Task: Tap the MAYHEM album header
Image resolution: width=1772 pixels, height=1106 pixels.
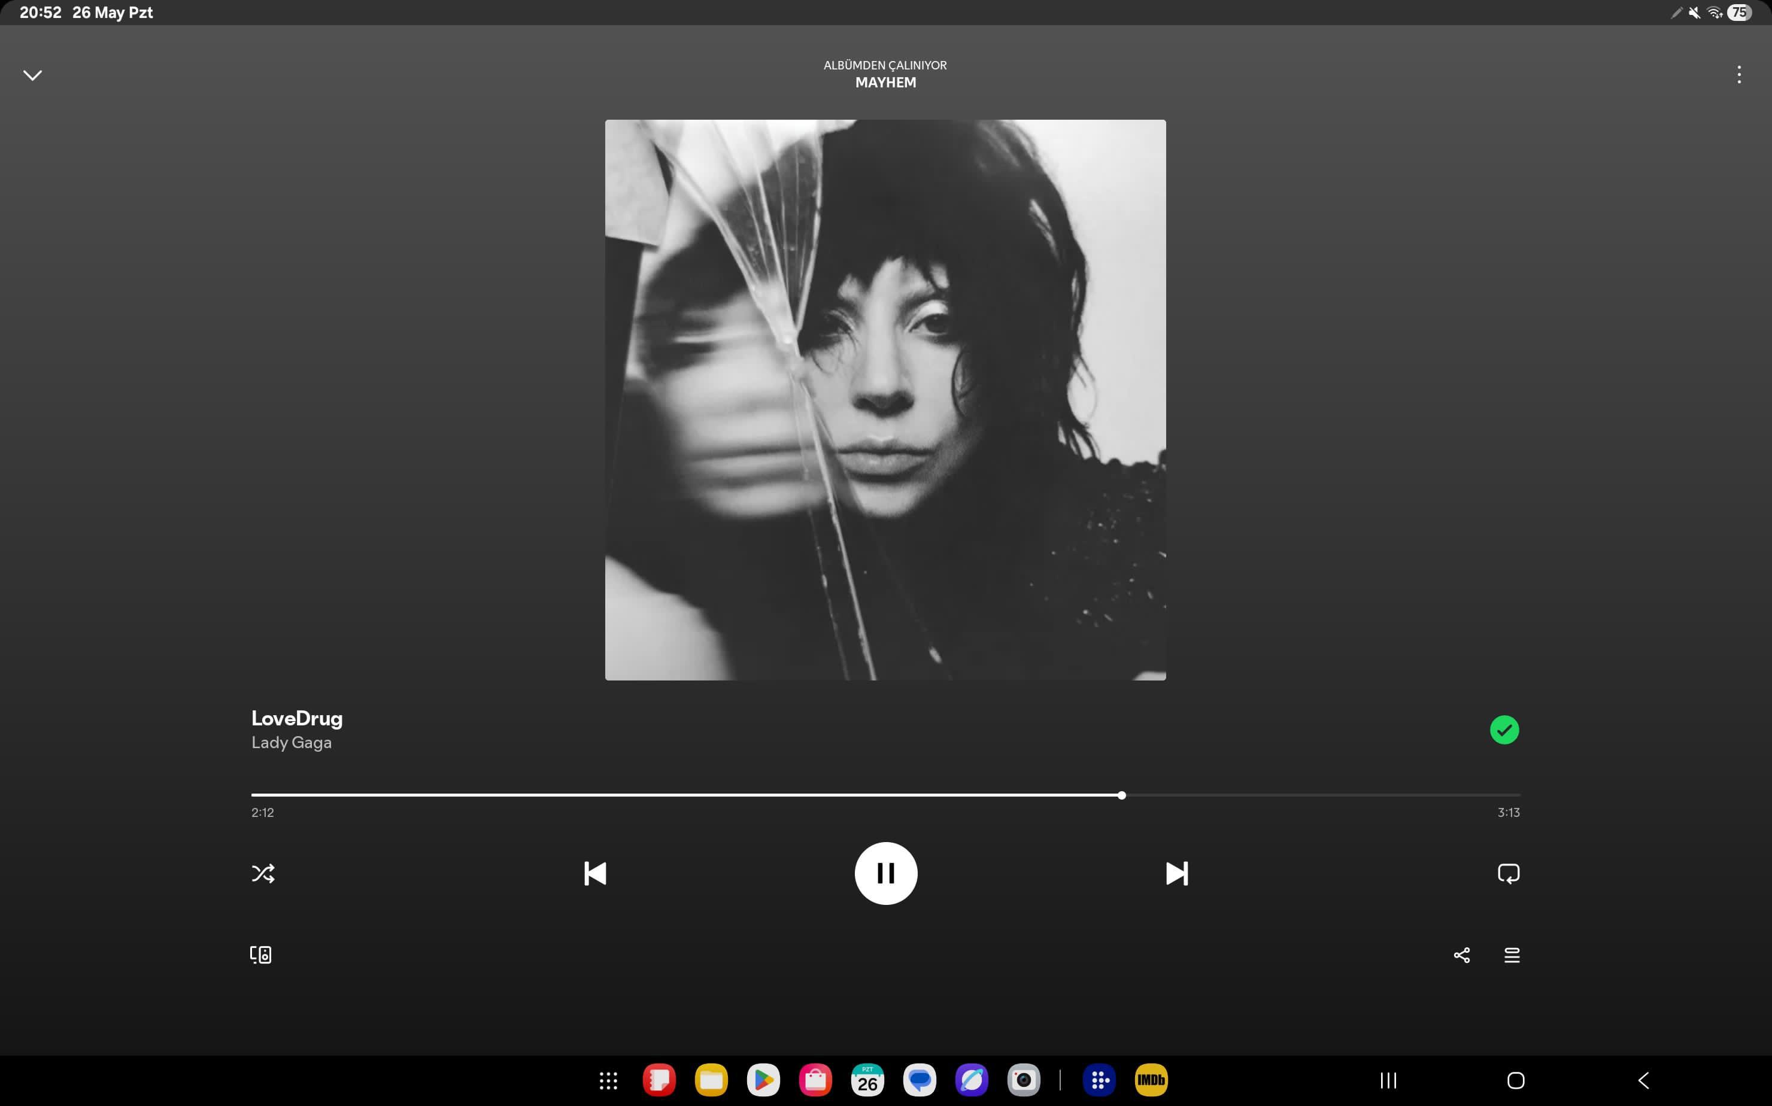Action: pos(885,83)
